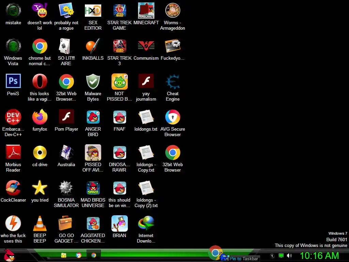Select the FNAF Angry Birds icon
This screenshot has width=349, height=262.
click(x=120, y=117)
